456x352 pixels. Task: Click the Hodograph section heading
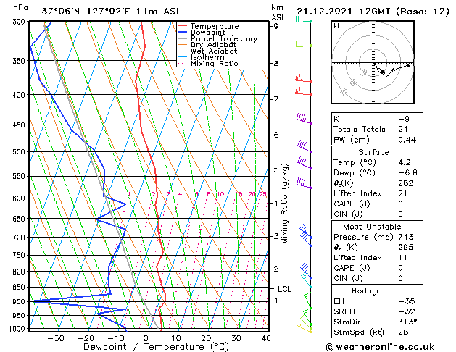tap(373, 291)
